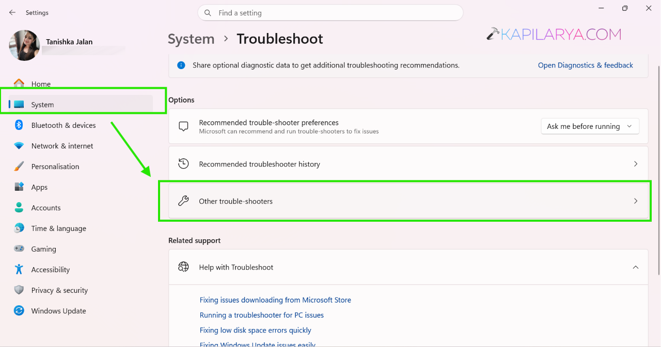Open Other trouble-shooters chevron arrow
Image resolution: width=661 pixels, height=347 pixels.
click(636, 201)
